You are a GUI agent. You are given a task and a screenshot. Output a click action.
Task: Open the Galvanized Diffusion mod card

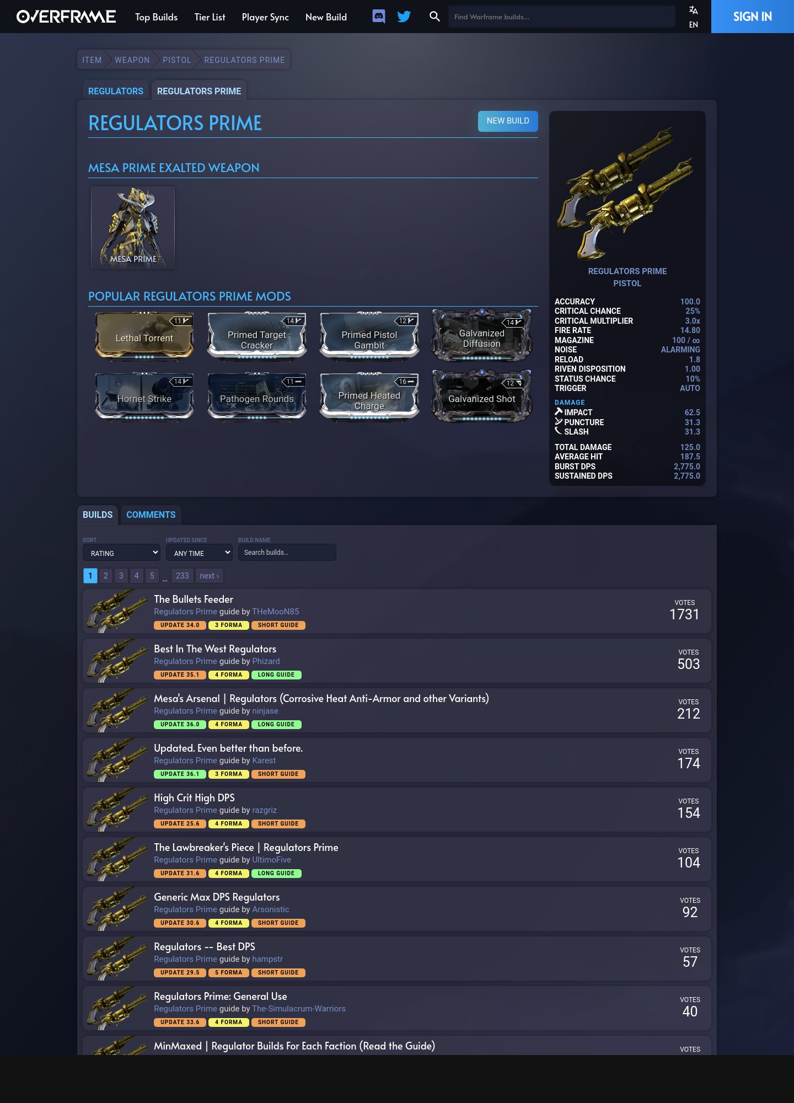(482, 336)
